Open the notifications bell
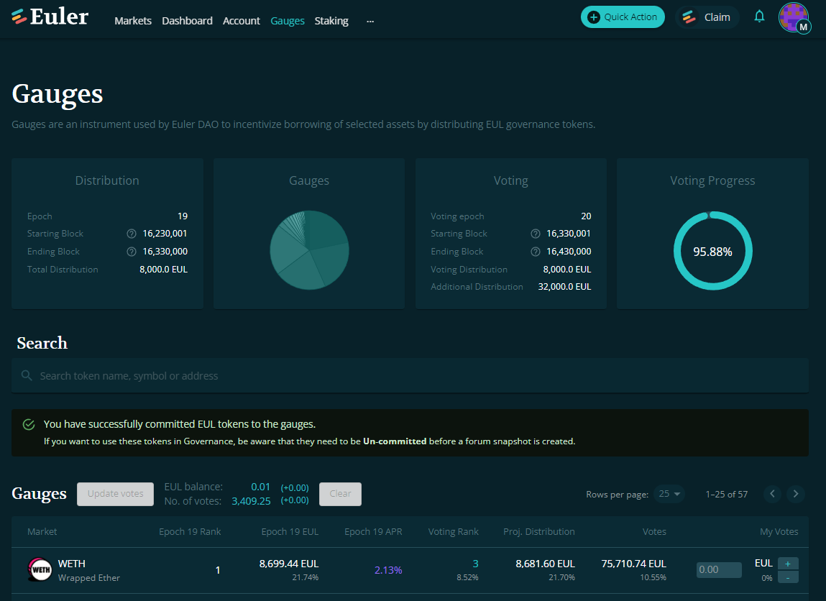 point(759,17)
